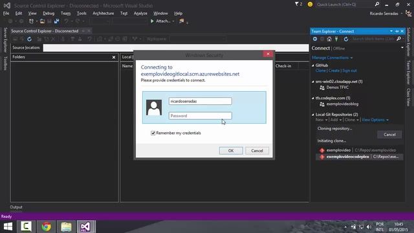Open the Class View side tab
The height and width of the screenshot is (233, 414).
[408, 97]
